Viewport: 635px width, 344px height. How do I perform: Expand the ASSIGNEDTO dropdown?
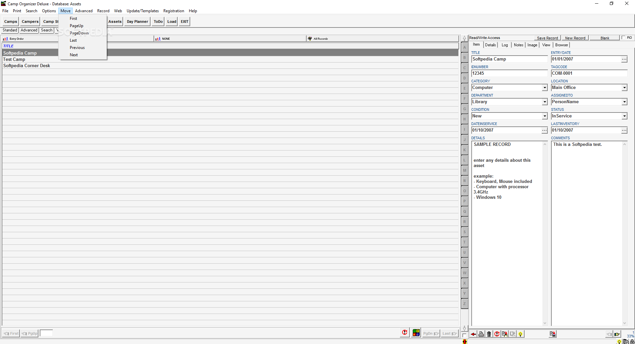624,102
